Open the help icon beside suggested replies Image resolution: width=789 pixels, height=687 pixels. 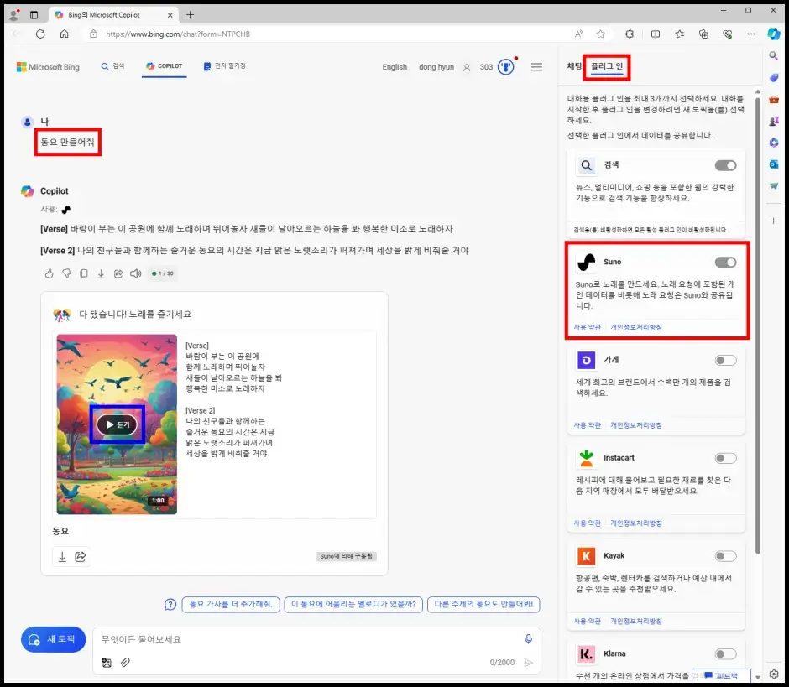170,604
